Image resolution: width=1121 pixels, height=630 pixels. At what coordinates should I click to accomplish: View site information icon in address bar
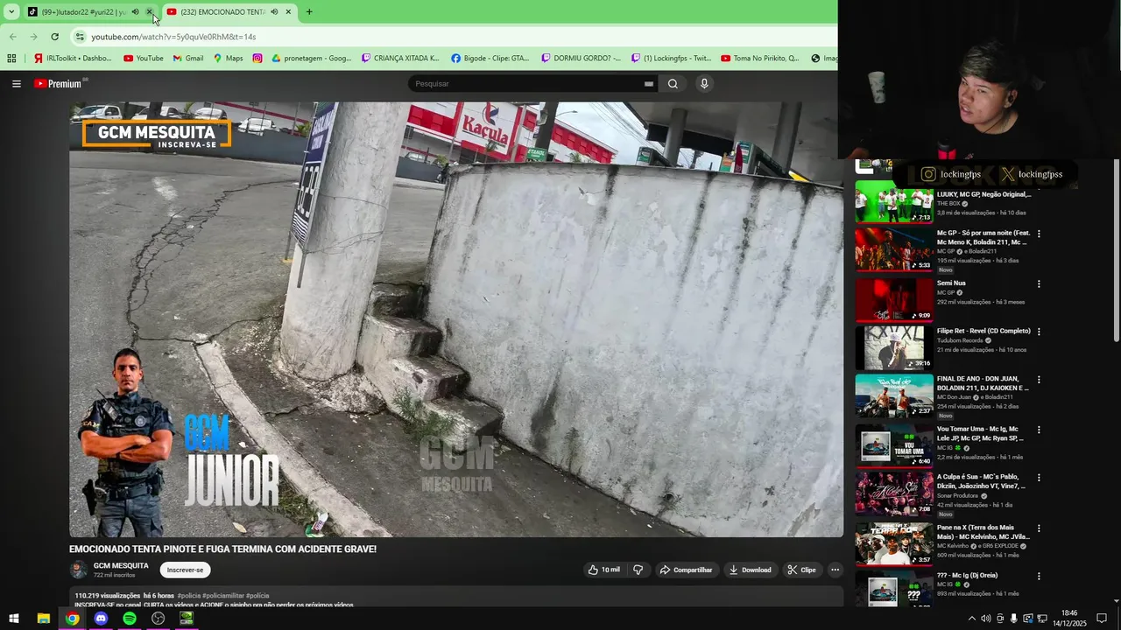click(80, 37)
